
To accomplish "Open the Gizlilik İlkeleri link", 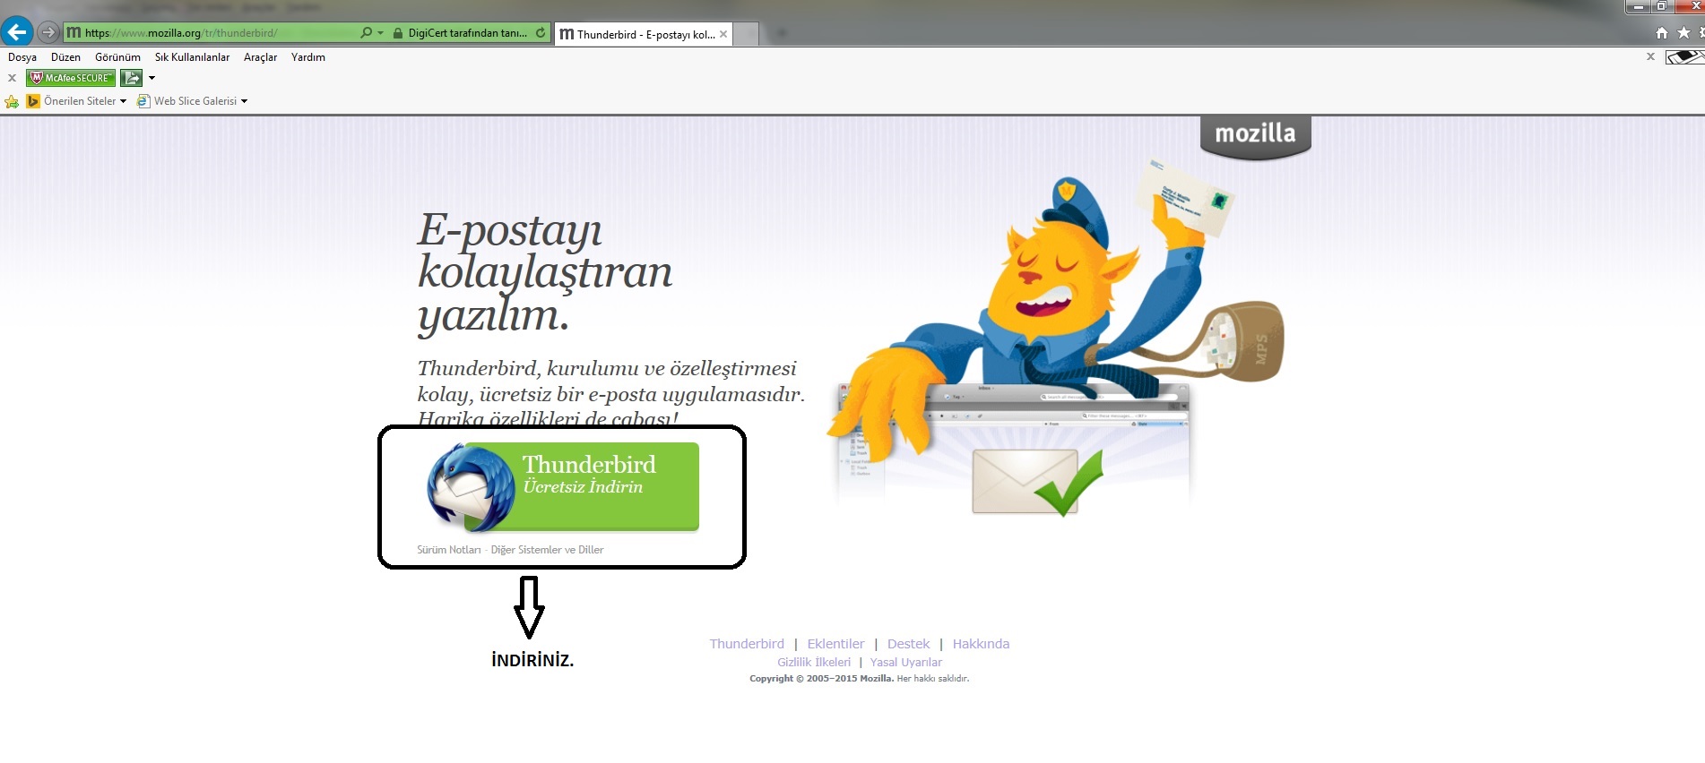I will click(x=814, y=663).
